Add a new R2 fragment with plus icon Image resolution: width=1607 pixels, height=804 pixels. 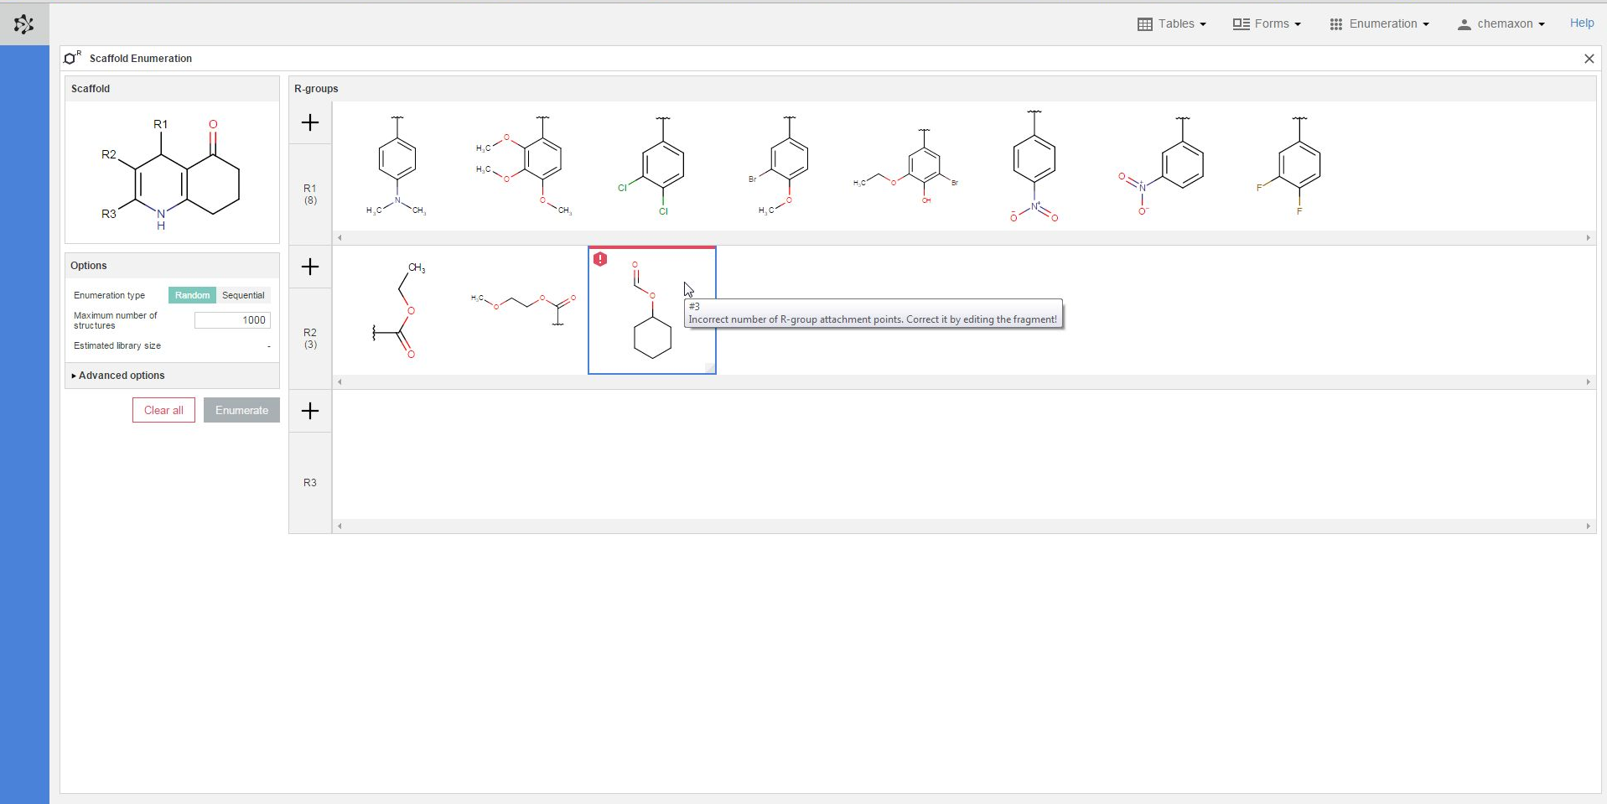[x=310, y=267]
